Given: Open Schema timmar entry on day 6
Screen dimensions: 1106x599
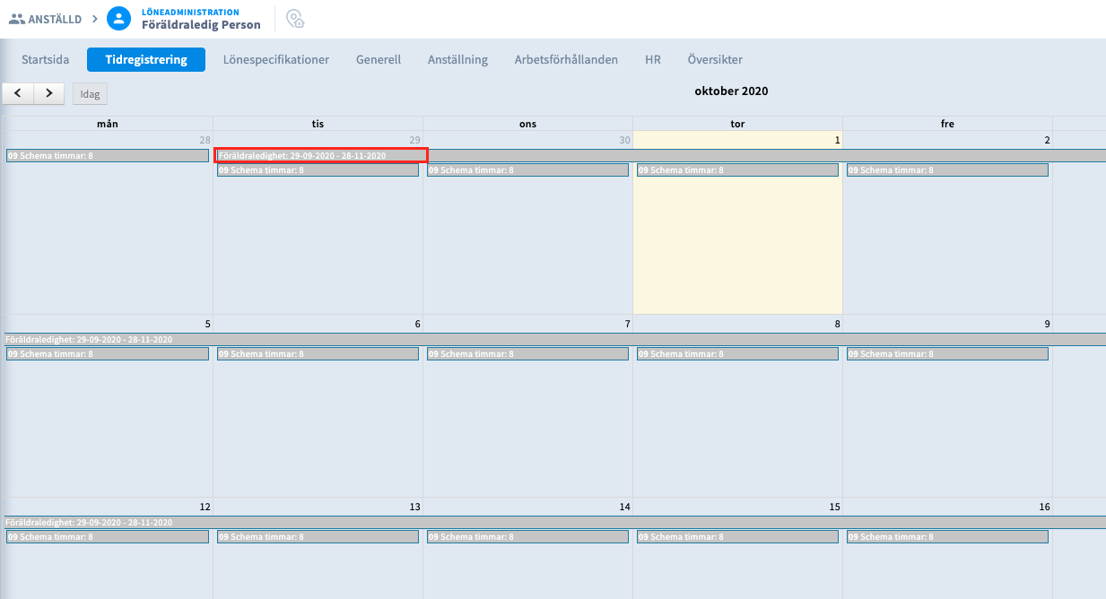Looking at the screenshot, I should coord(318,354).
